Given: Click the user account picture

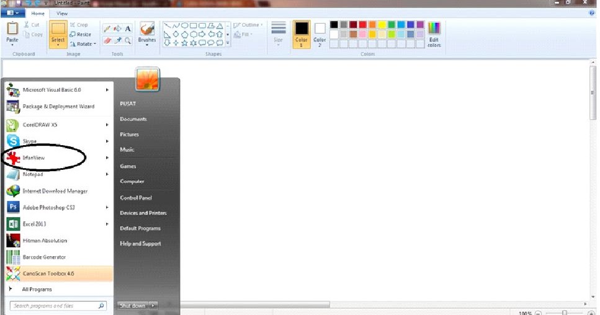Looking at the screenshot, I should [x=147, y=79].
